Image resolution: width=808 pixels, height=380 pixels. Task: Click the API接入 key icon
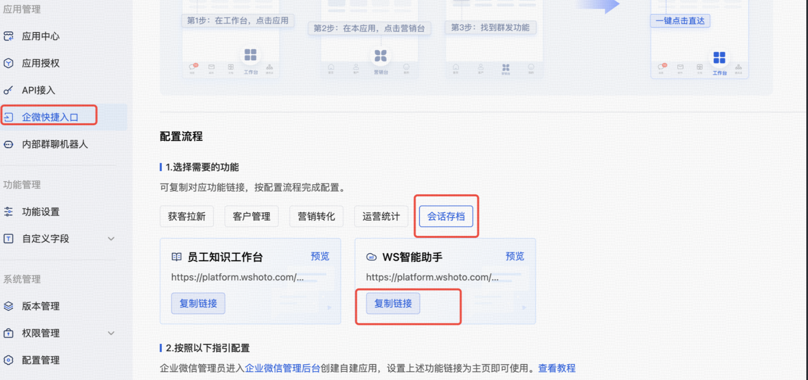(8, 90)
